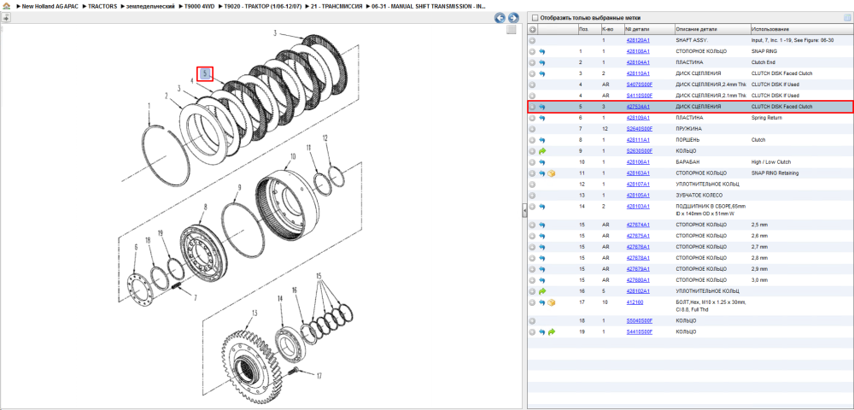Click the green arrow on position 16 row
The height and width of the screenshot is (410, 854).
(542, 291)
